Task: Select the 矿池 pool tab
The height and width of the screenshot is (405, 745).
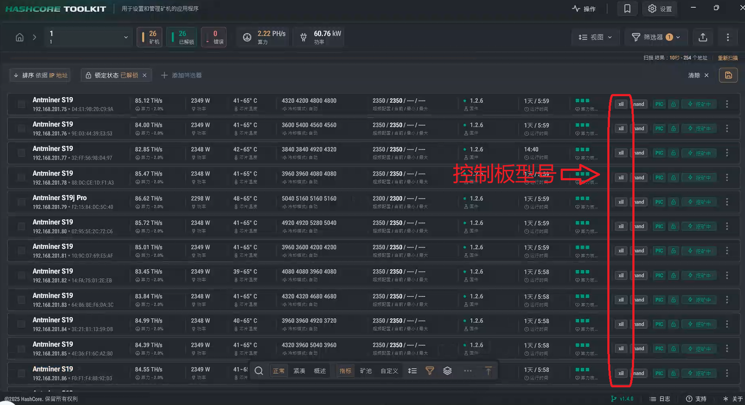Action: 366,371
